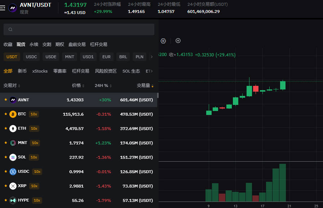
Task: Click ETH 10x leverage badge
Action: (x=34, y=129)
